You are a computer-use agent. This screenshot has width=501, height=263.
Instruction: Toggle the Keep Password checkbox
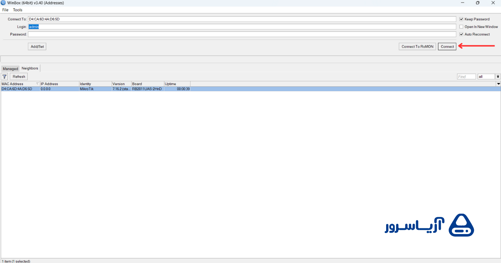click(x=461, y=19)
